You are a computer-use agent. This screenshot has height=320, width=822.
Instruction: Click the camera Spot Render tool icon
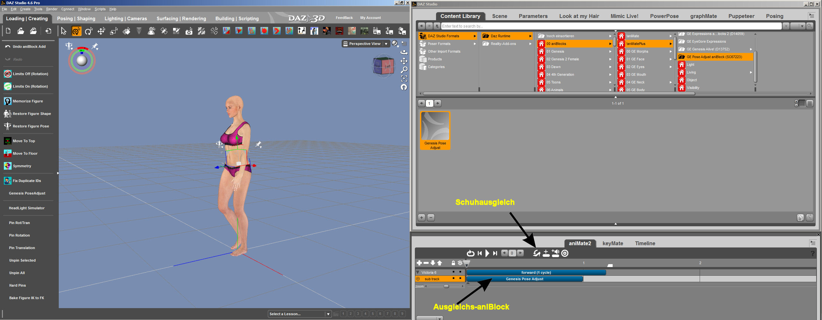pos(189,31)
